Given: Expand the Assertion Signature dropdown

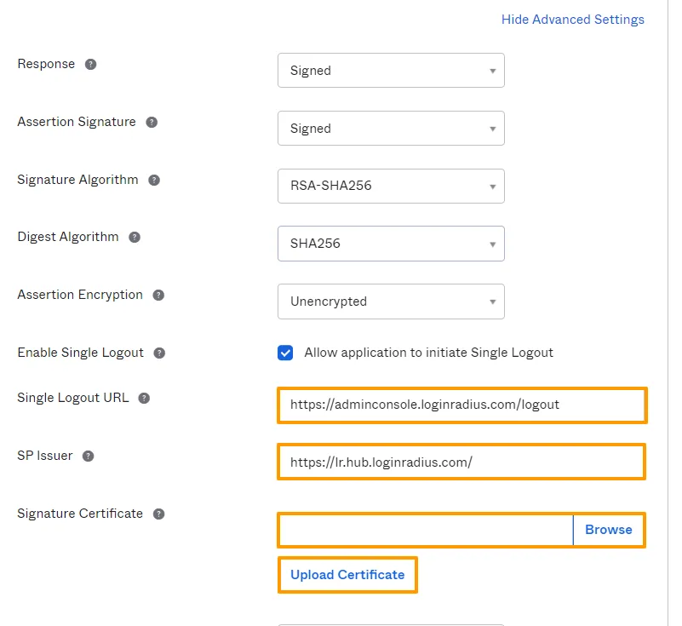Looking at the screenshot, I should [391, 128].
